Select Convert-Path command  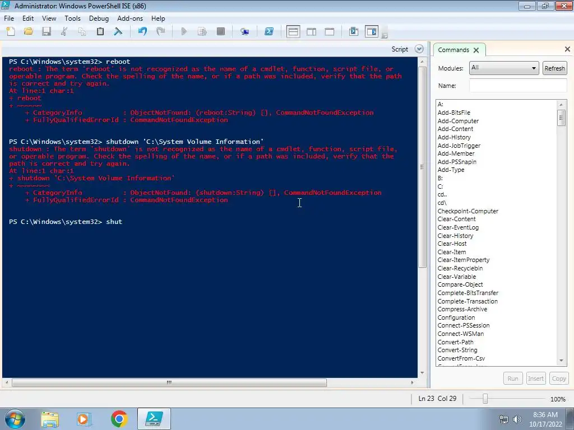tap(455, 342)
